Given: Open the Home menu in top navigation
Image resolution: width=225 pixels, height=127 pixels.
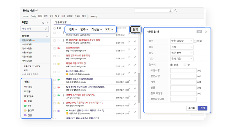Looking at the screenshot, I should [x=26, y=16].
